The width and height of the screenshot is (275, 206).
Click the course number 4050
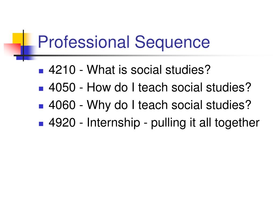coord(62,87)
